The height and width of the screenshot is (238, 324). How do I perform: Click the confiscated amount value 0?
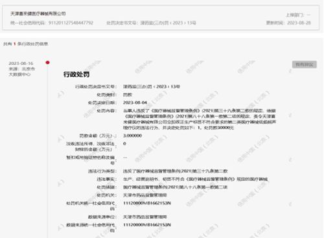tap(124, 143)
